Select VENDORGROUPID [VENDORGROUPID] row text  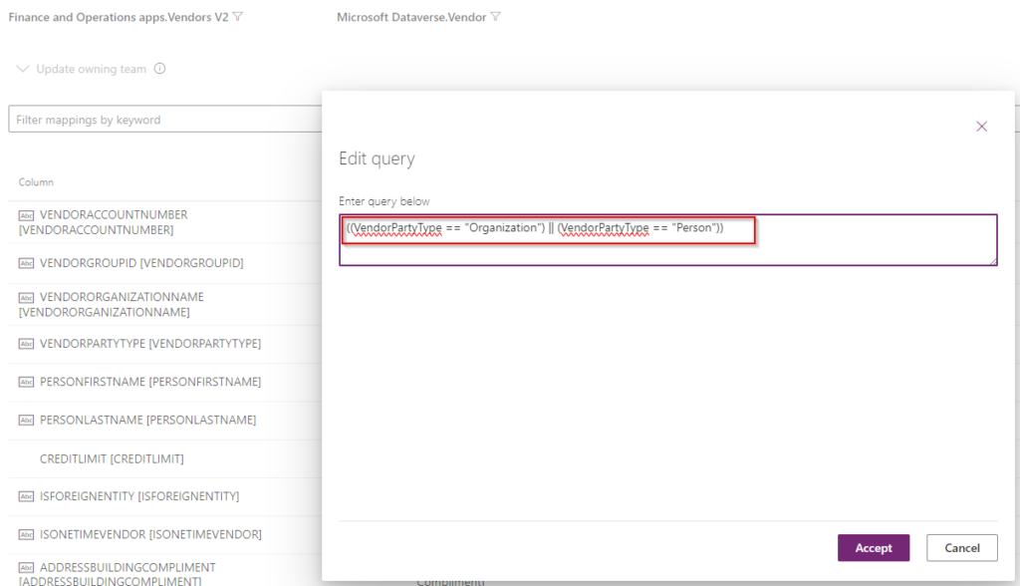(x=141, y=263)
